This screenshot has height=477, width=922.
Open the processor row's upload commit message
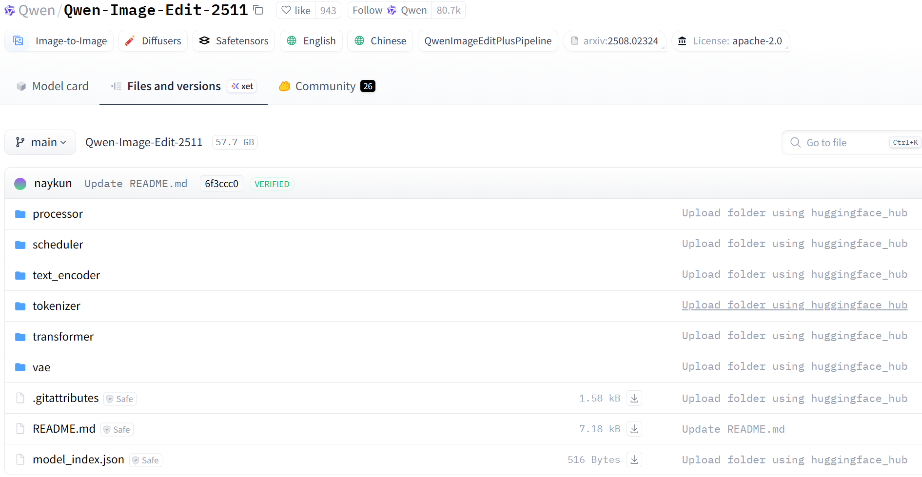tap(795, 213)
